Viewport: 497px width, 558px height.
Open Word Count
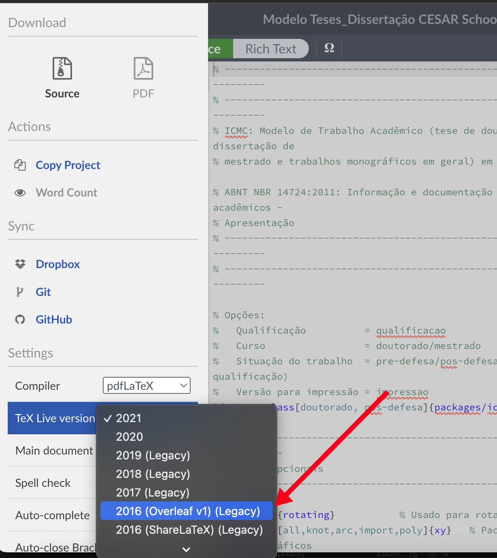tap(67, 192)
